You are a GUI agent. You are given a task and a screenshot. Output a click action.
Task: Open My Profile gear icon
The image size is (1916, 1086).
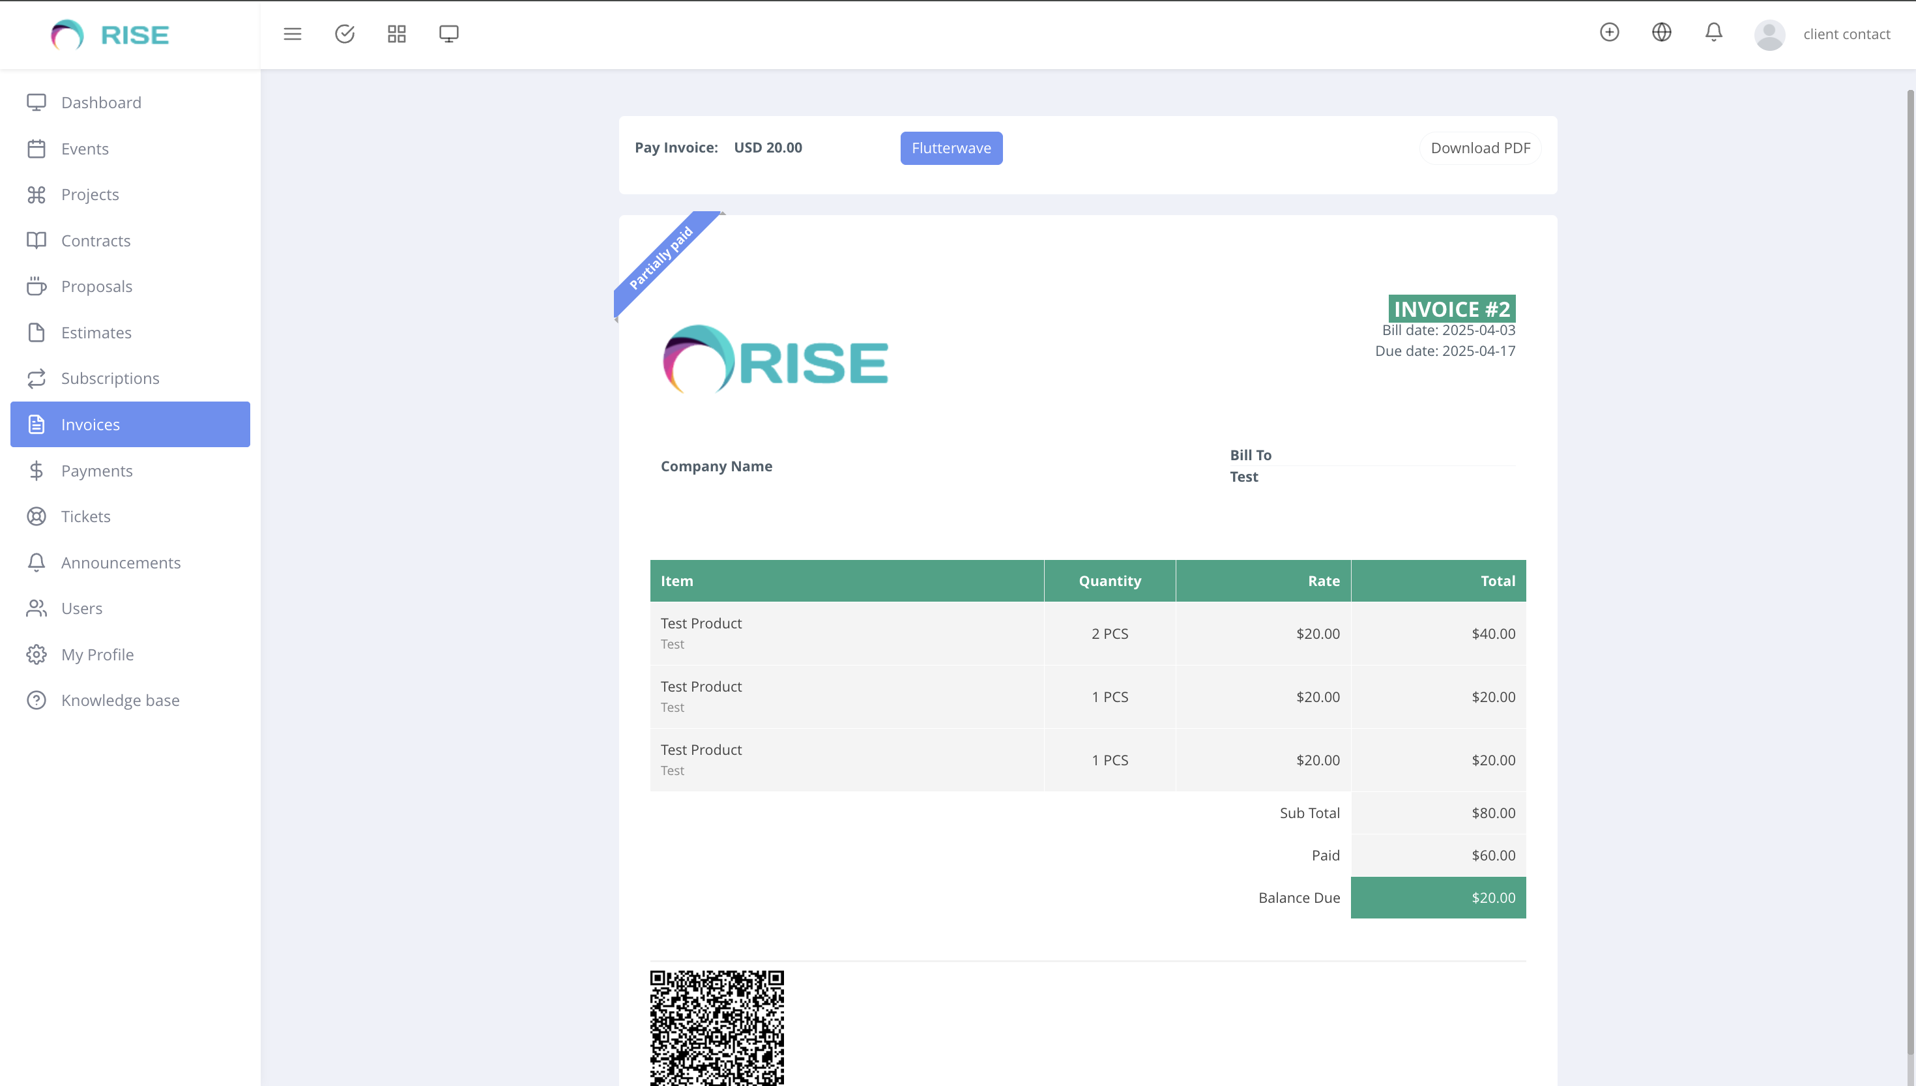[x=38, y=654]
